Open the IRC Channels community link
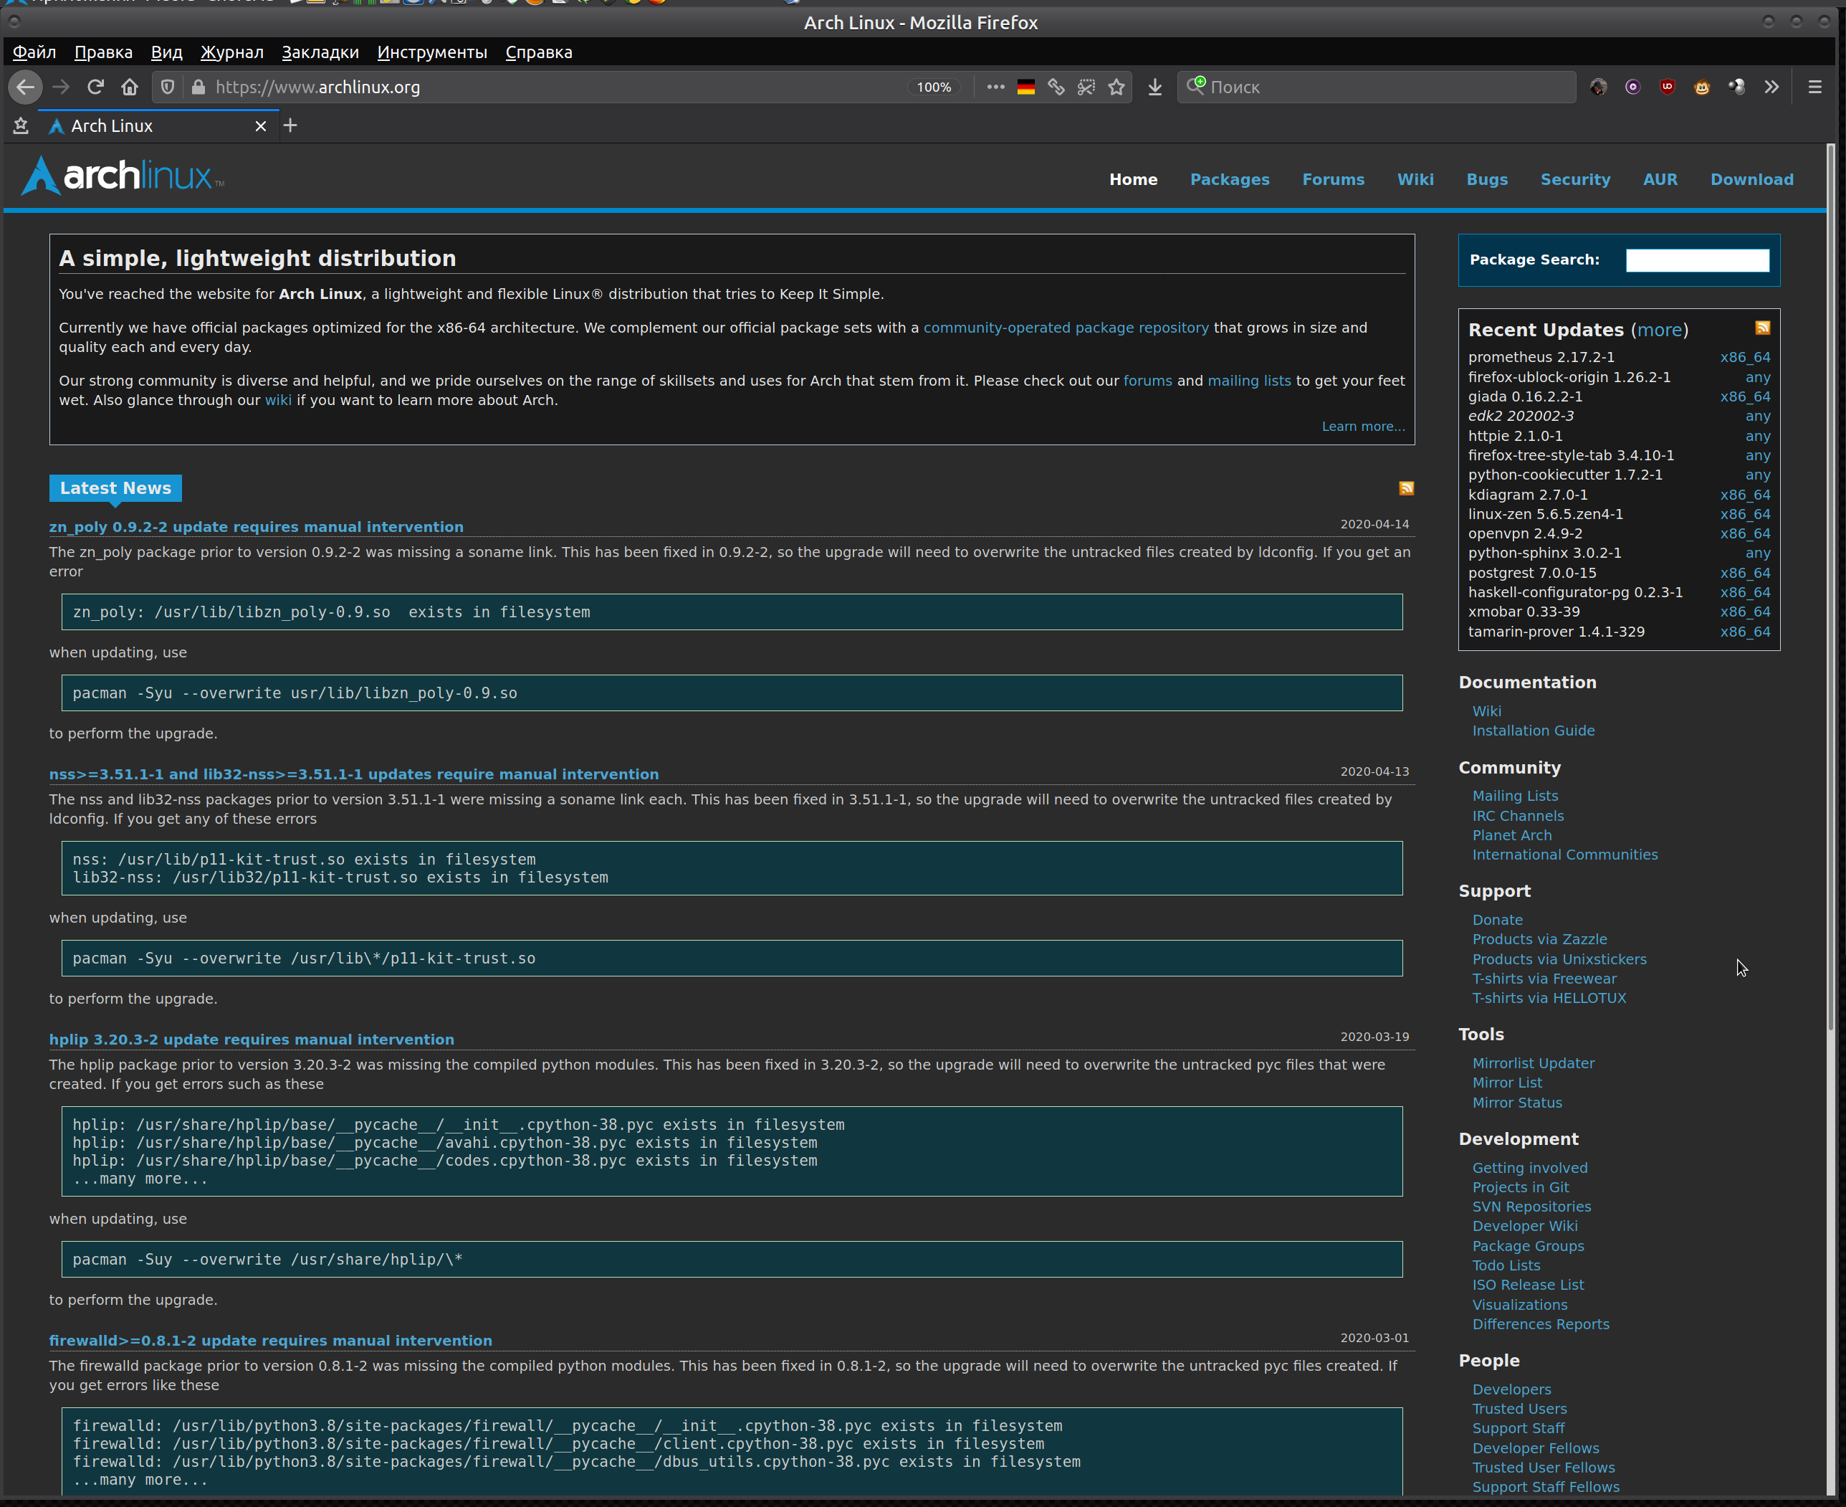Image resolution: width=1846 pixels, height=1507 pixels. click(1517, 816)
